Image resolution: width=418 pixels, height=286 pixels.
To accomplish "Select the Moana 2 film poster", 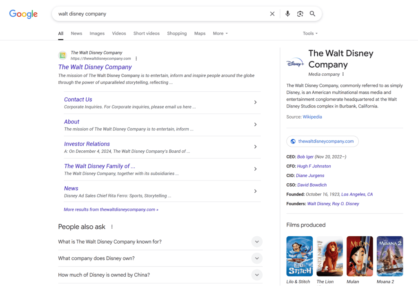I will (390, 256).
